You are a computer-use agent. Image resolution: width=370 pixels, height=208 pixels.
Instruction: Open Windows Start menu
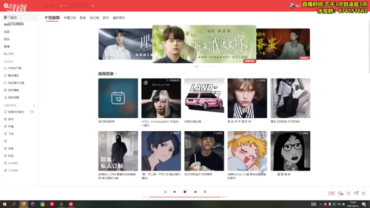click(5, 204)
